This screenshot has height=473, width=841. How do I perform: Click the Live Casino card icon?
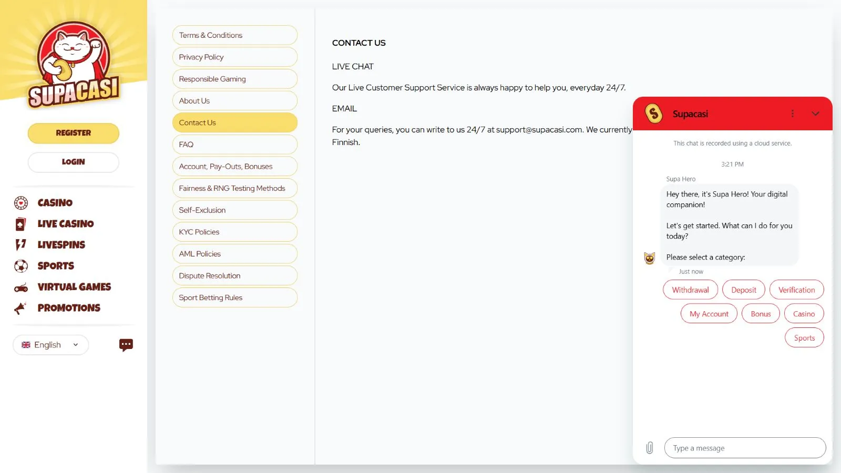pos(20,224)
